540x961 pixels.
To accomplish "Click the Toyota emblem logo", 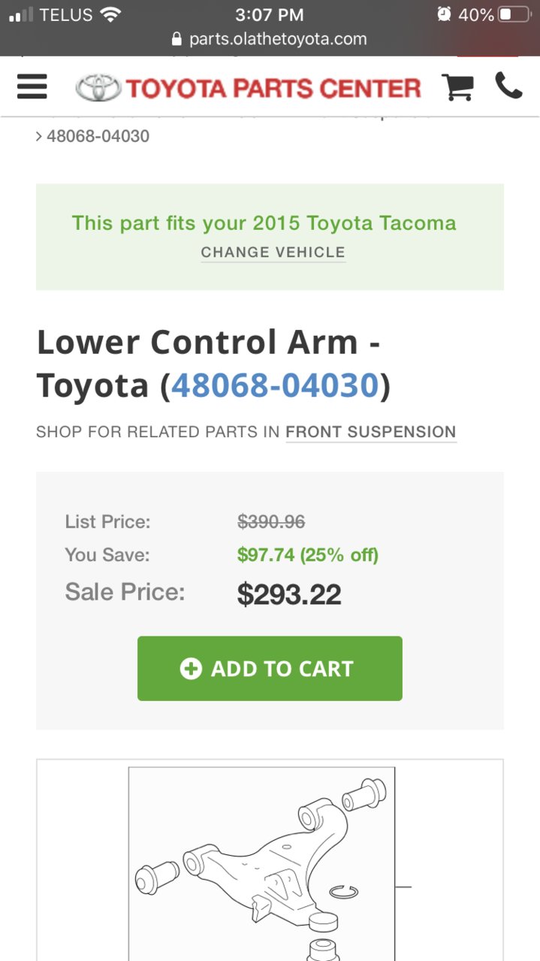I will pyautogui.click(x=98, y=88).
